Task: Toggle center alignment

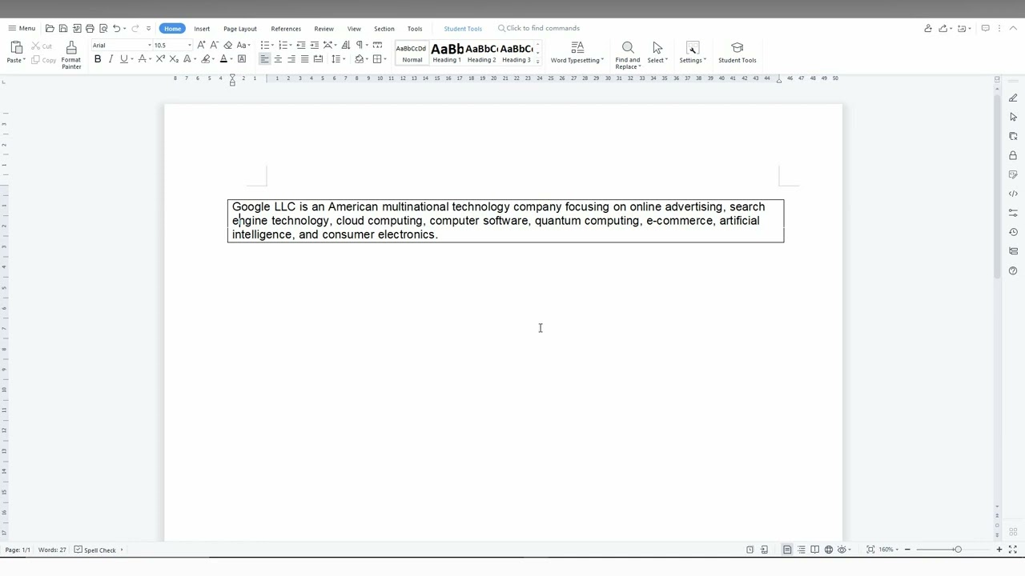Action: (x=278, y=59)
